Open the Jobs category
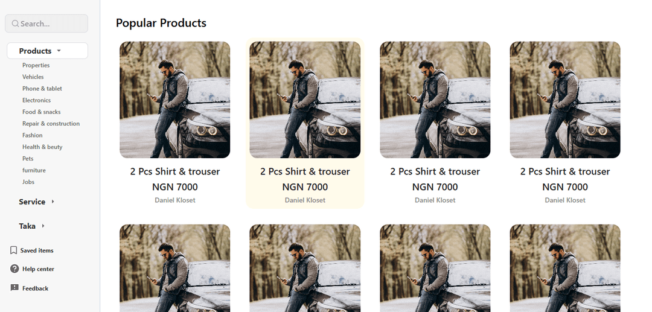The height and width of the screenshot is (312, 652). (28, 182)
